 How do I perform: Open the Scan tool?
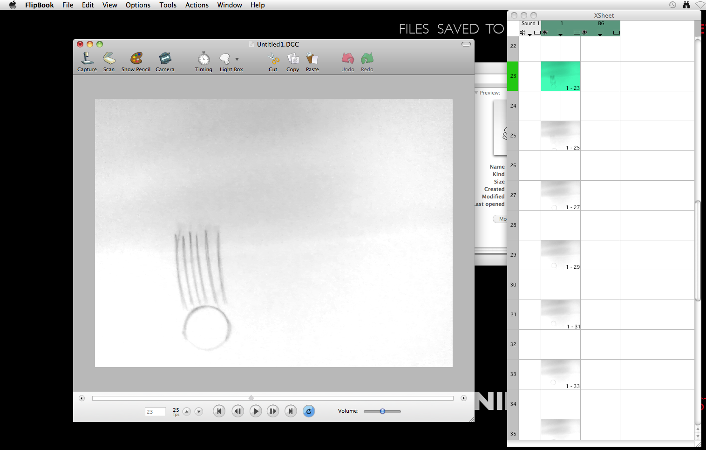[109, 59]
